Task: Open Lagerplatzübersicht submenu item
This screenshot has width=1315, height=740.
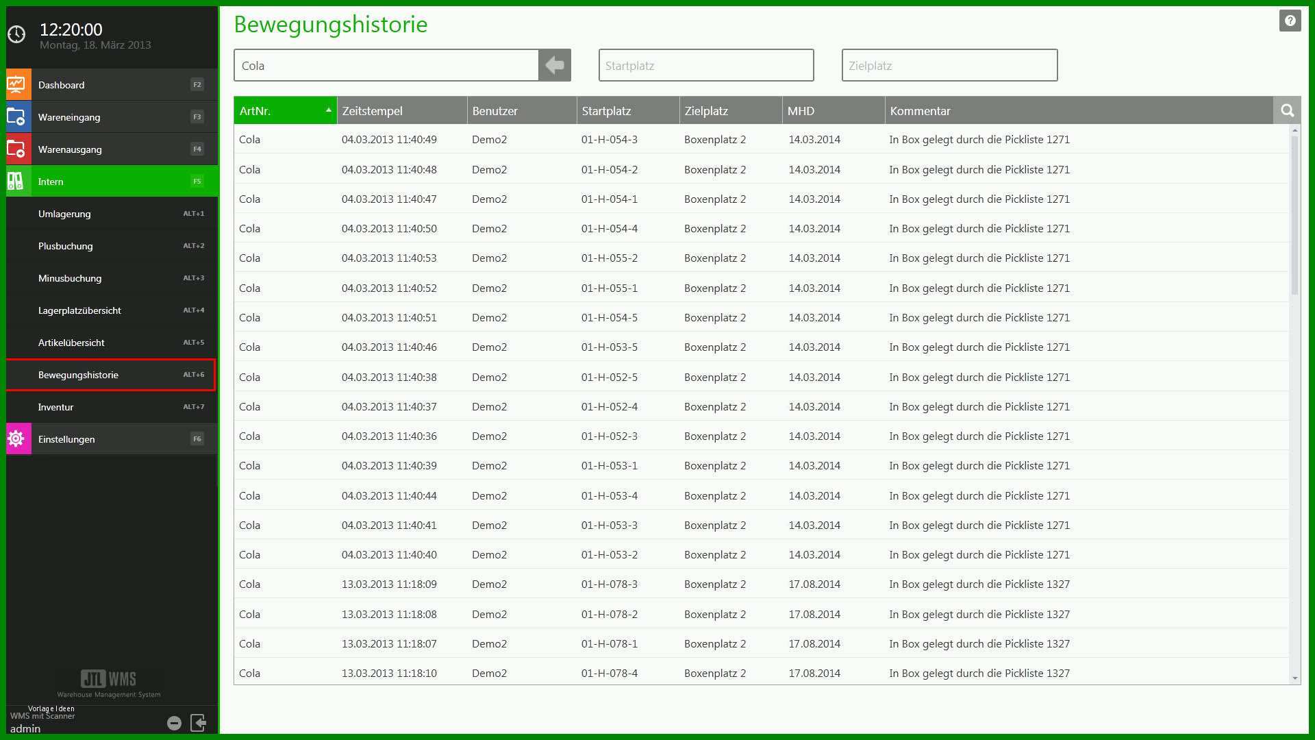Action: click(x=112, y=310)
